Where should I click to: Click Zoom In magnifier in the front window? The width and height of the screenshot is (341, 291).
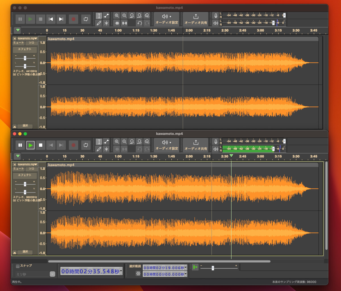(117, 142)
